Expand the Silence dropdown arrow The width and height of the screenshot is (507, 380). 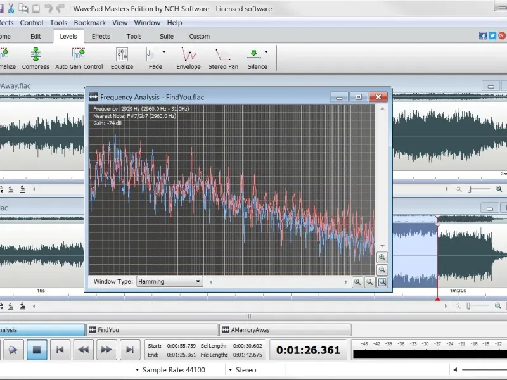(x=266, y=52)
